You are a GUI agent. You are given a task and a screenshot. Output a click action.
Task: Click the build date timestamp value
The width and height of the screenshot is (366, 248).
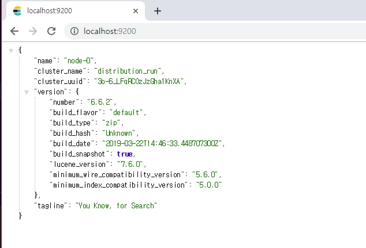coord(162,143)
